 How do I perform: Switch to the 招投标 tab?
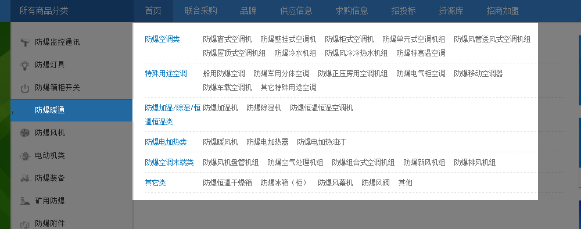403,10
